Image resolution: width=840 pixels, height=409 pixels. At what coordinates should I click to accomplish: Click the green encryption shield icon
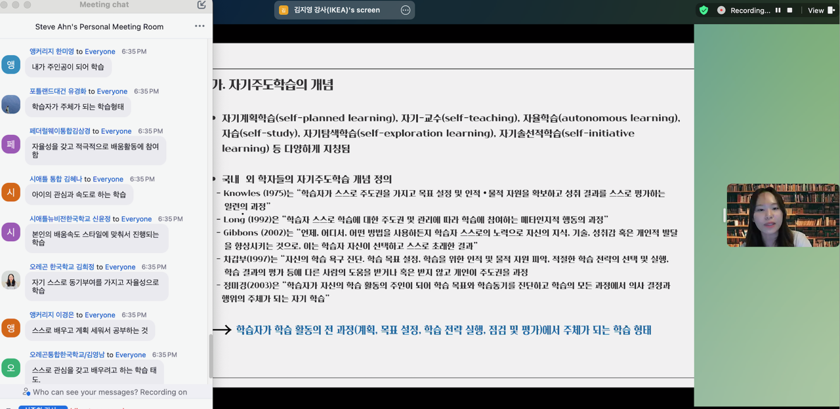tap(703, 10)
